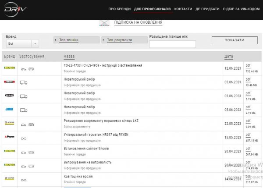
Task: Open the Підписка на оновлення link
Action: click(x=138, y=22)
